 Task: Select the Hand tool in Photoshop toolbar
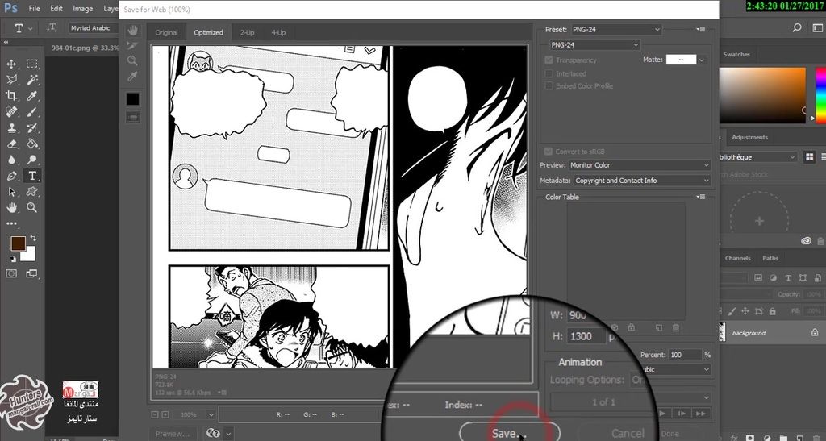[11, 207]
